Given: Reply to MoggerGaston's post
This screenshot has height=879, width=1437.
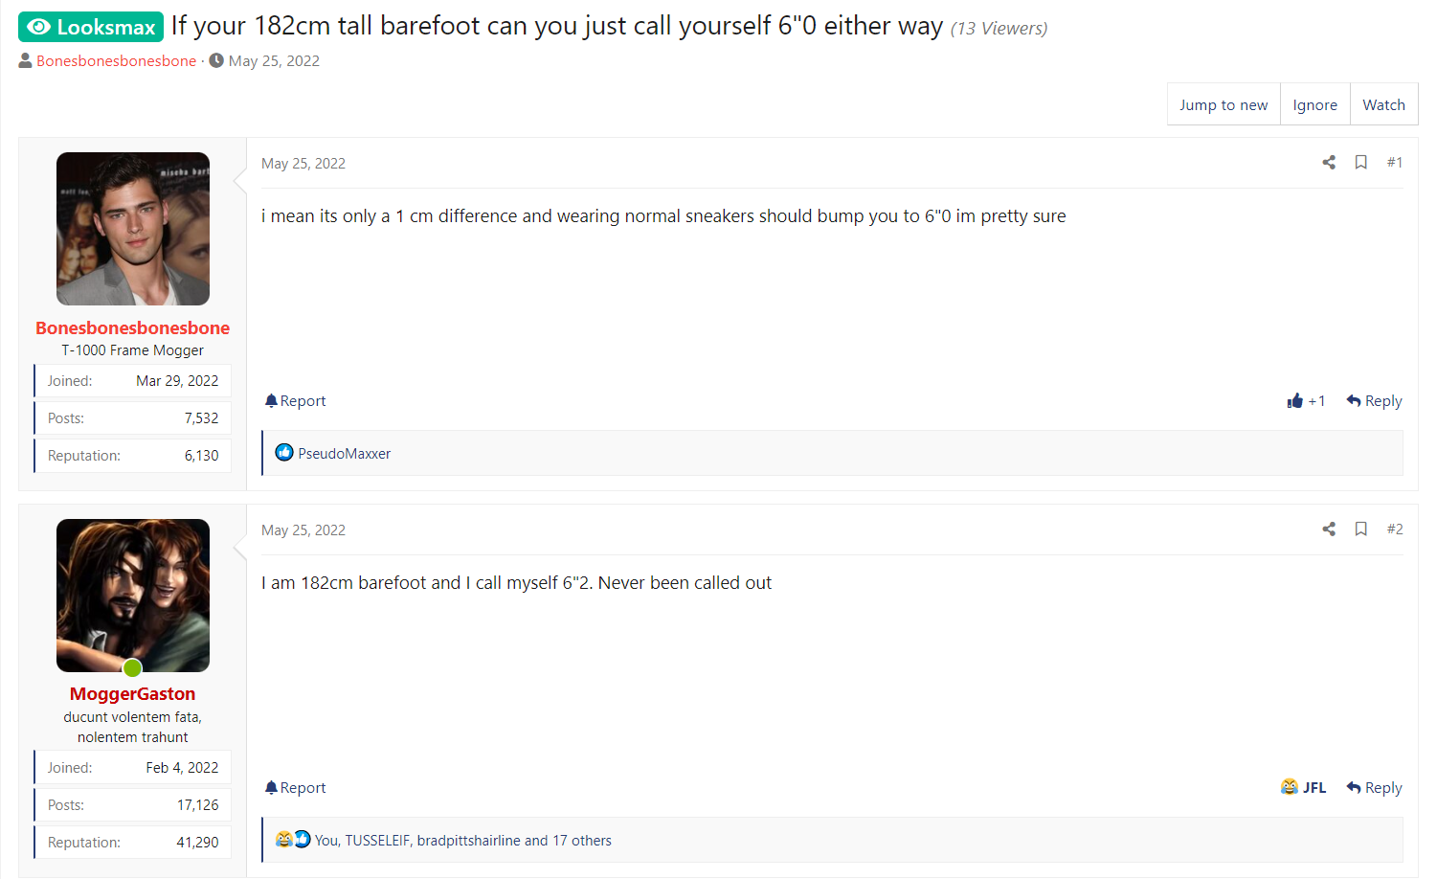Looking at the screenshot, I should pyautogui.click(x=1374, y=788).
